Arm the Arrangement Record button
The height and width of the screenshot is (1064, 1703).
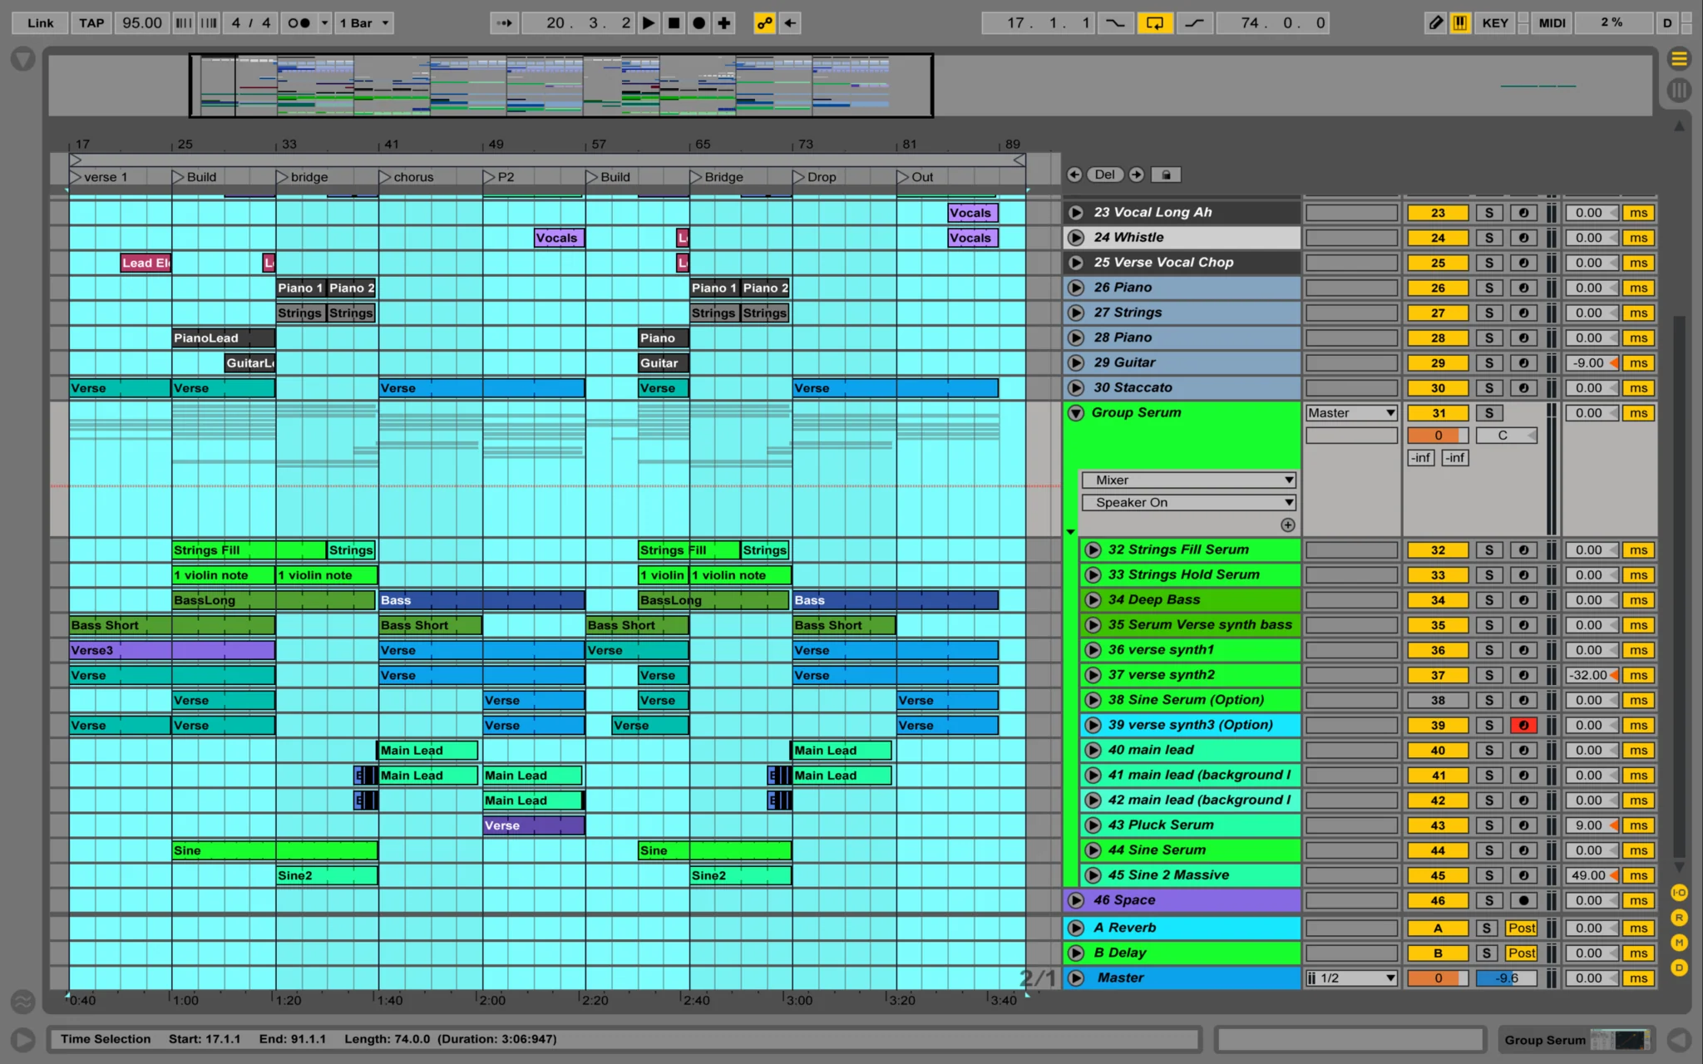coord(699,23)
